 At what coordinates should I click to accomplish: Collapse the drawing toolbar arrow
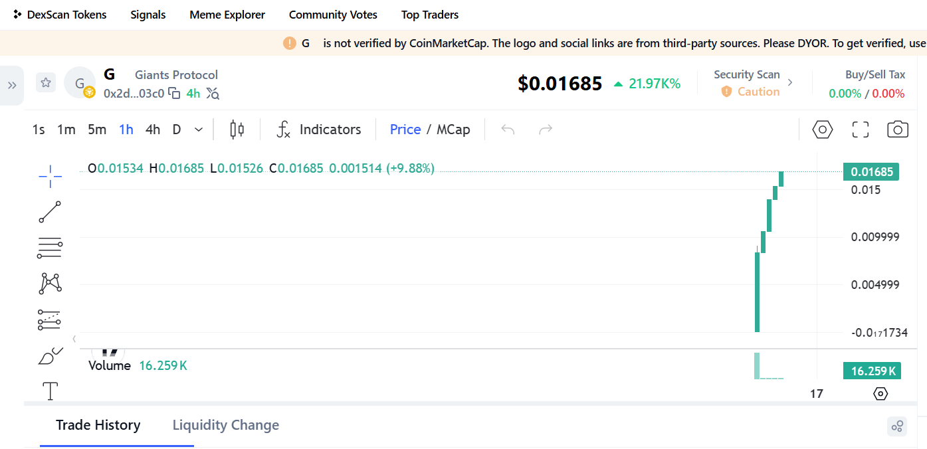74,339
